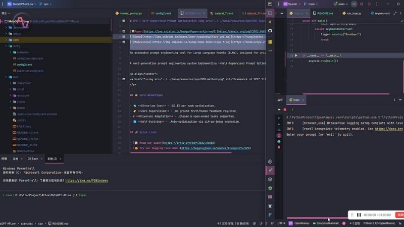Image resolution: width=404 pixels, height=227 pixels.
Task: Click the round pink icon in console toolbar
Action: coord(279,135)
